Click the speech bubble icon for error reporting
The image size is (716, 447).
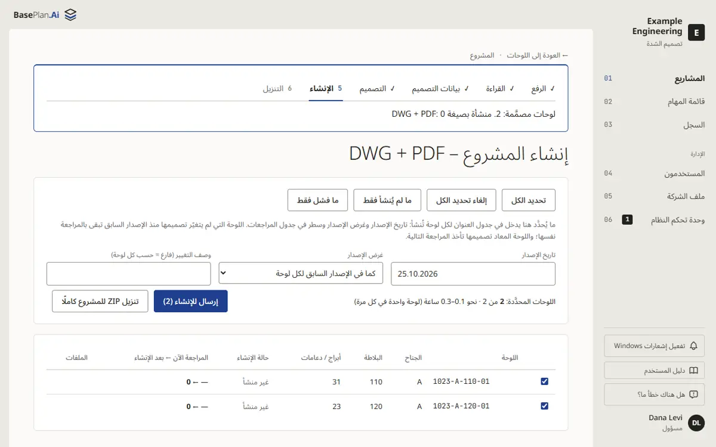(x=693, y=395)
